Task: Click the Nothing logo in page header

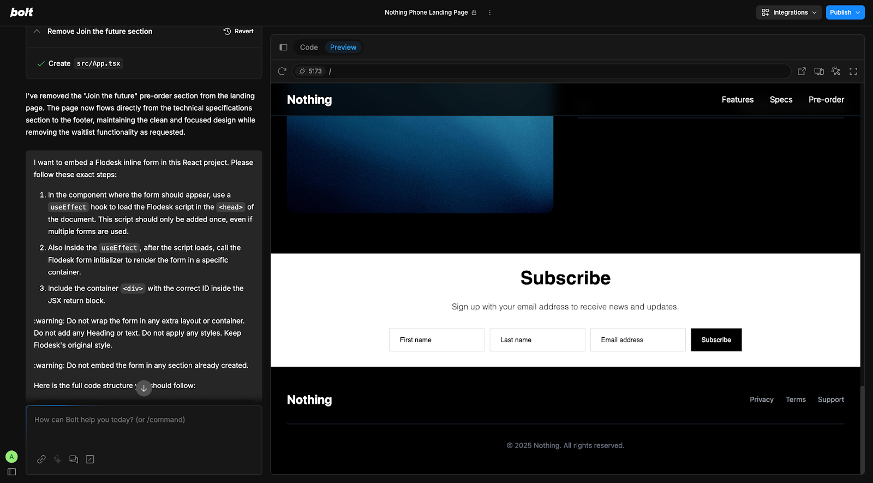Action: point(309,100)
